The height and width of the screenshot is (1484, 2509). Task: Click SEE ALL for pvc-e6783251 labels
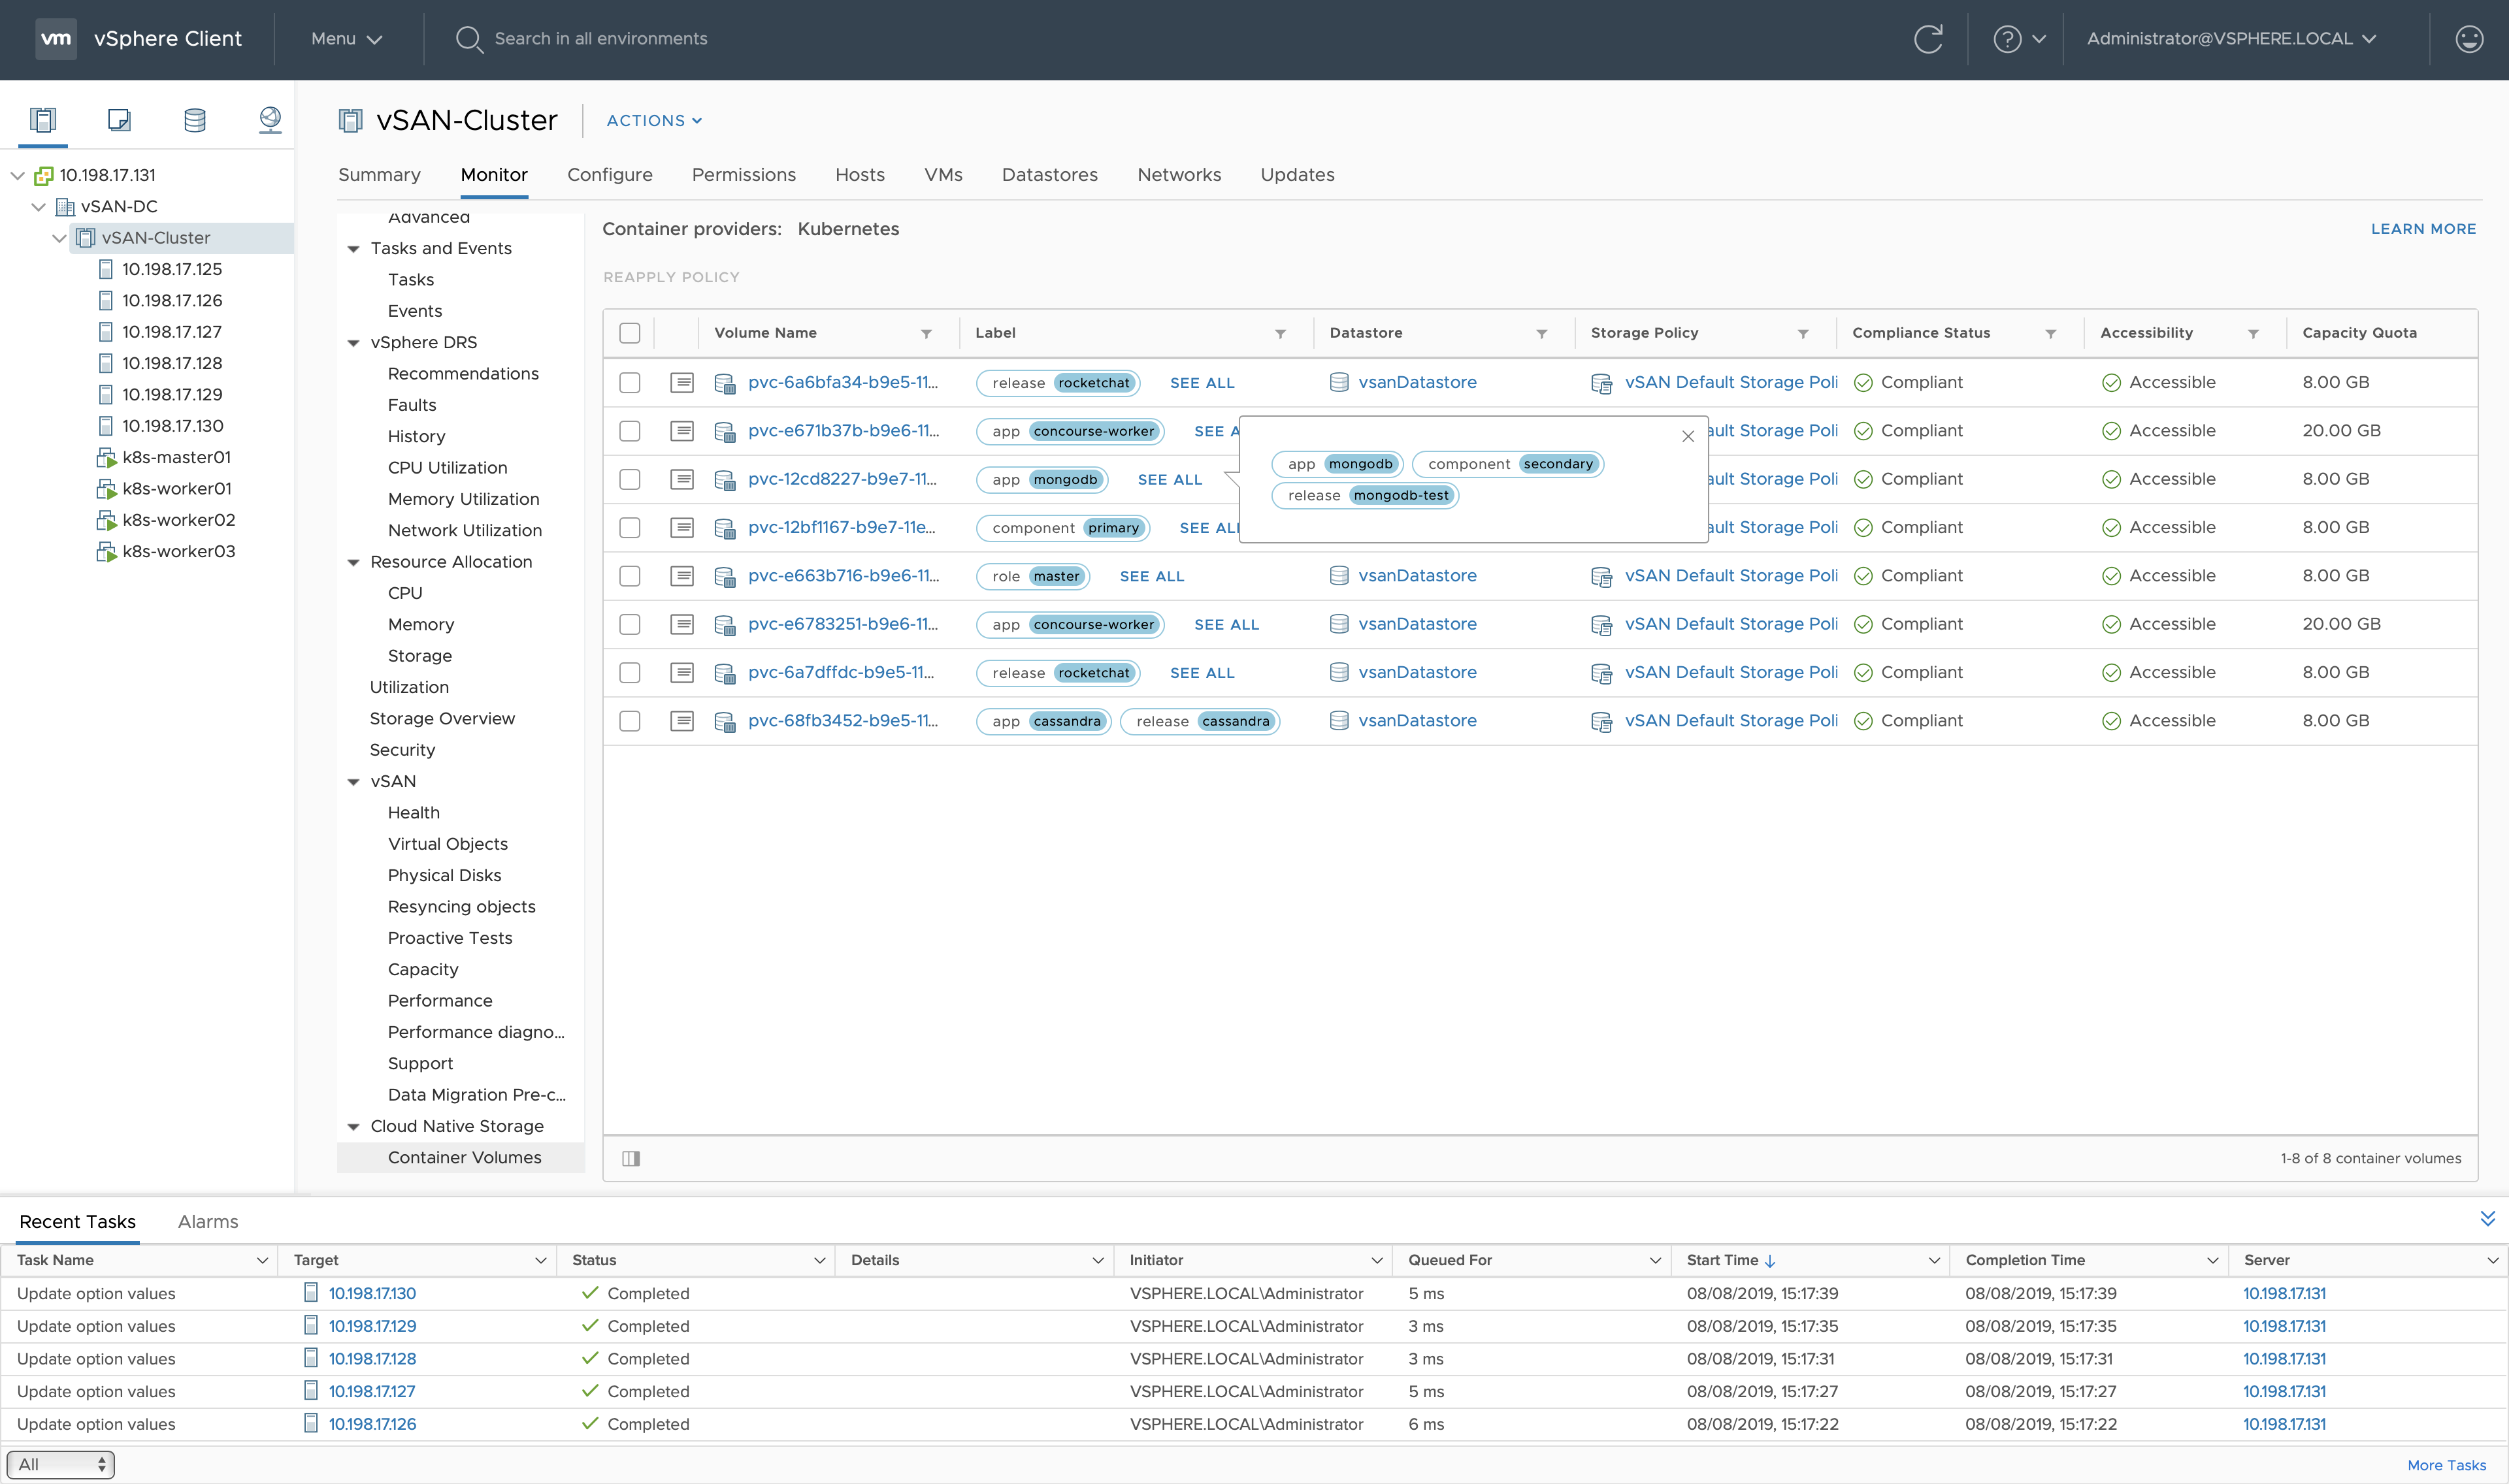tap(1226, 625)
